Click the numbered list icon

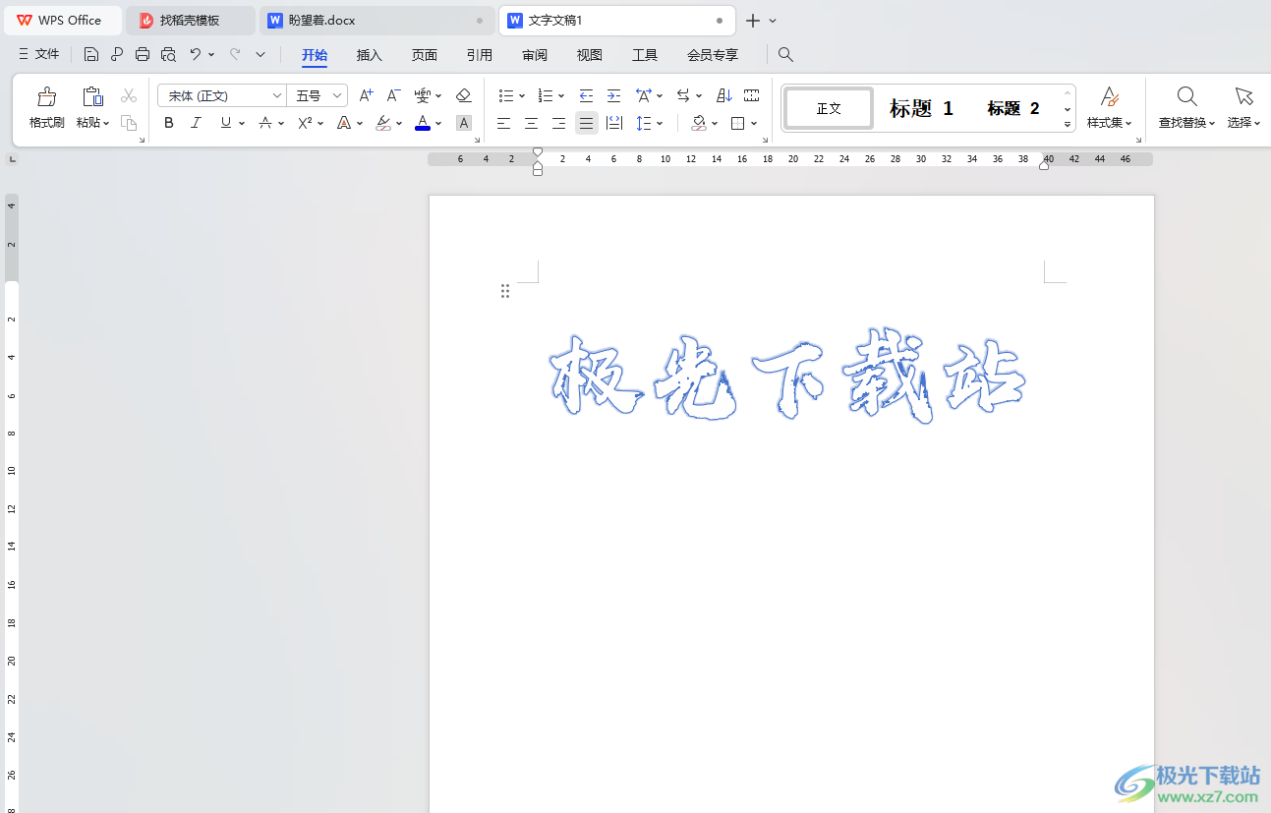coord(547,95)
